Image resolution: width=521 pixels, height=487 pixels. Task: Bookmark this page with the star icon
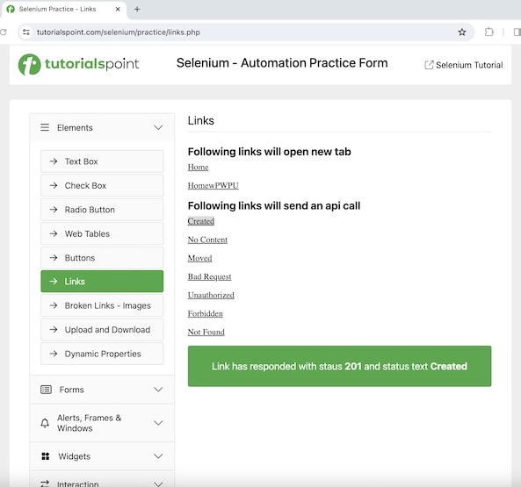[x=462, y=32]
